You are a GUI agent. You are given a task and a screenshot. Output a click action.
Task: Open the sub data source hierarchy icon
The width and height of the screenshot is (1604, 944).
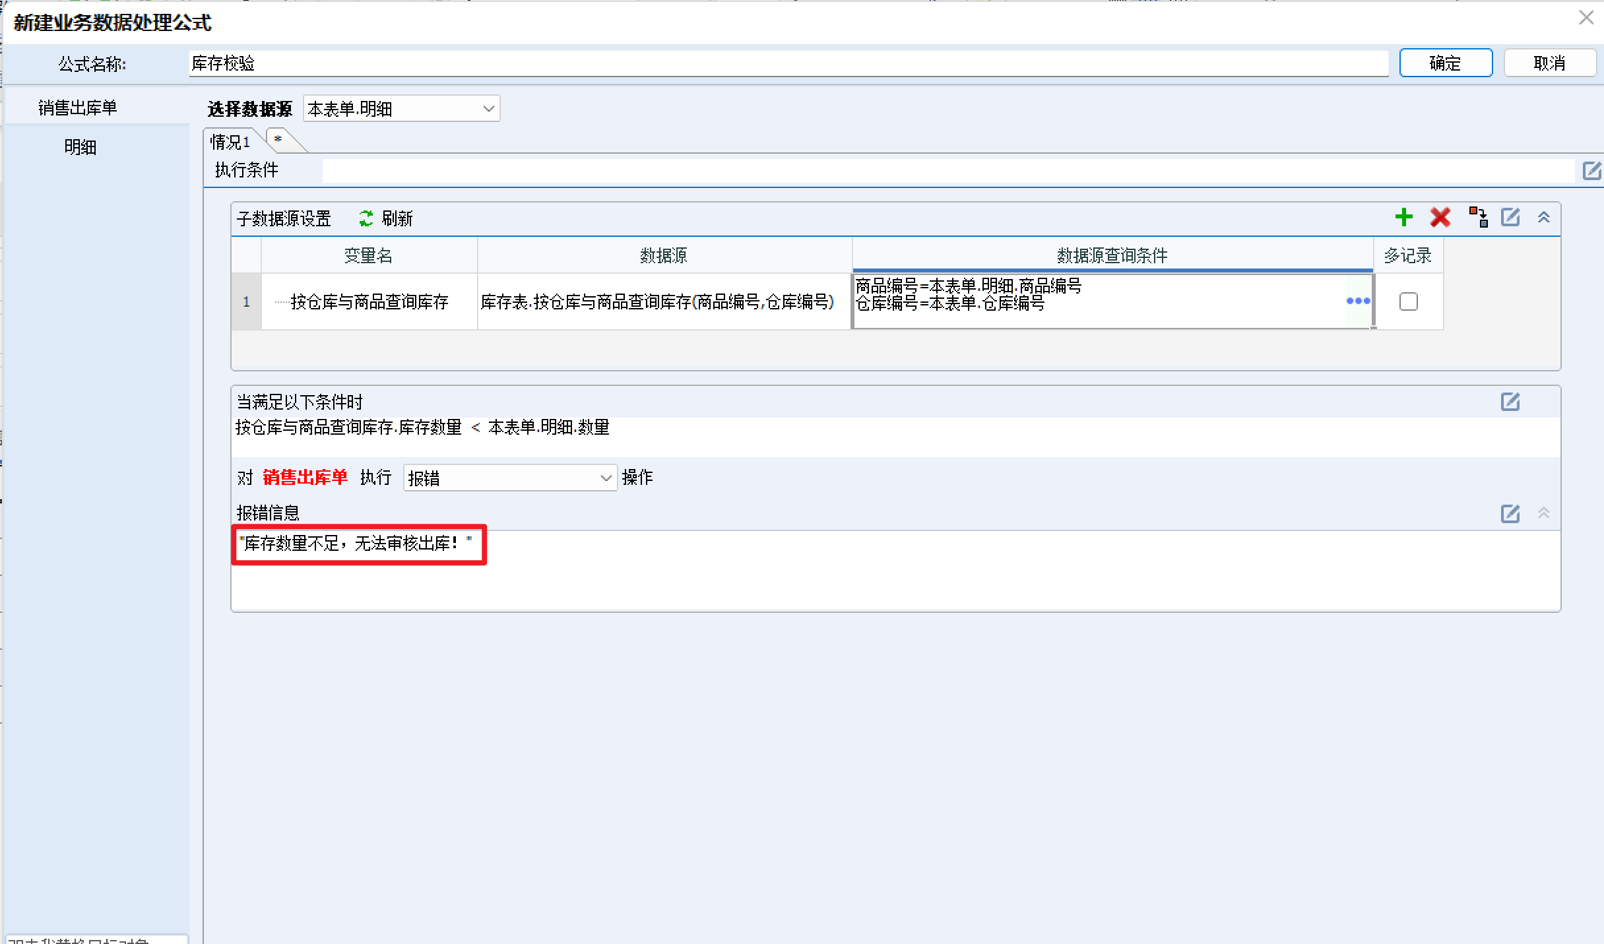pyautogui.click(x=1478, y=217)
